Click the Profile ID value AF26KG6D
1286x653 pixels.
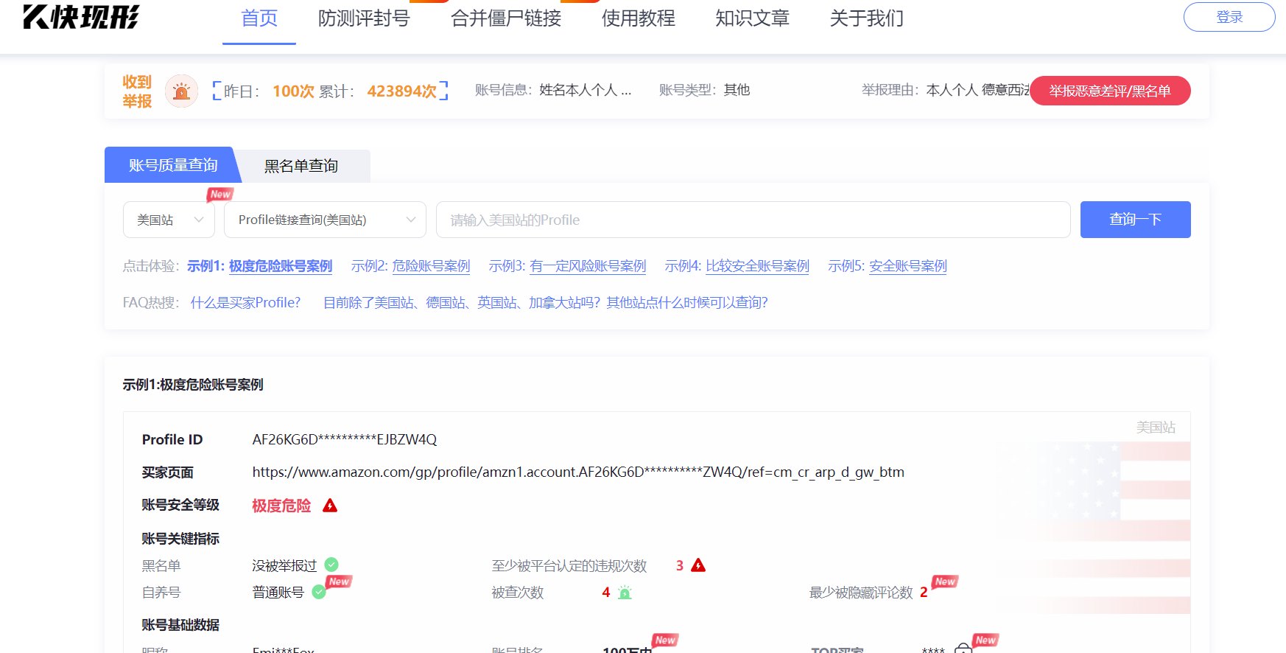tap(345, 440)
